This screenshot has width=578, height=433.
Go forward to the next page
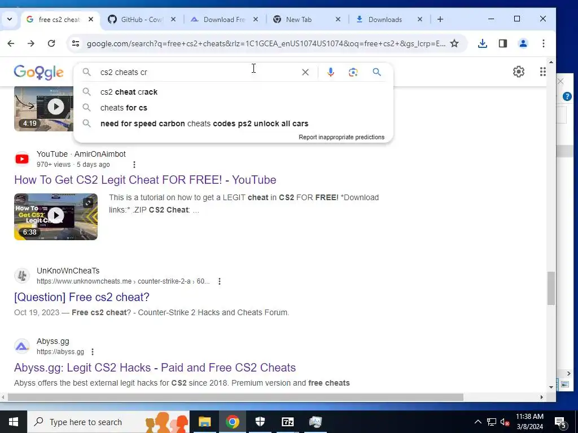(x=31, y=43)
